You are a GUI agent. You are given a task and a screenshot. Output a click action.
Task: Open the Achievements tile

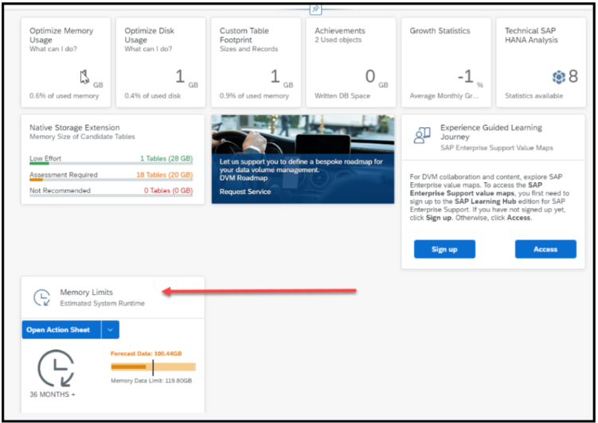click(x=351, y=63)
